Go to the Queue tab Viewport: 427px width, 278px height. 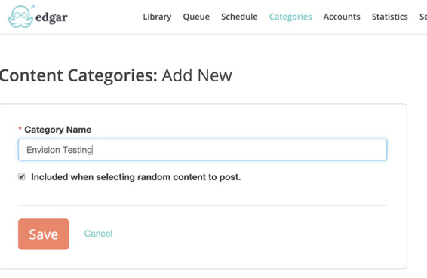(196, 17)
